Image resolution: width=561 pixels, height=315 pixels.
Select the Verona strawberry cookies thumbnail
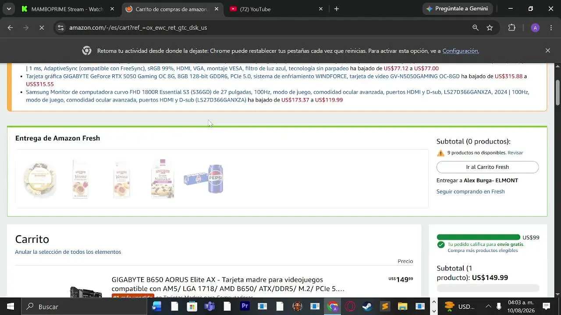click(x=80, y=178)
